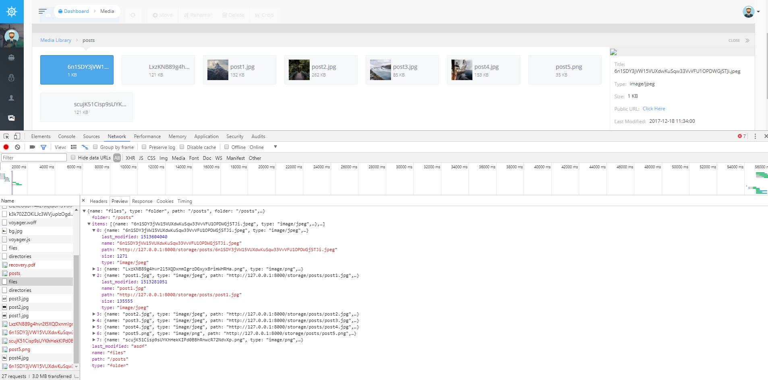Click the network recording red dot toggle
Image resolution: width=768 pixels, height=380 pixels.
pos(6,147)
